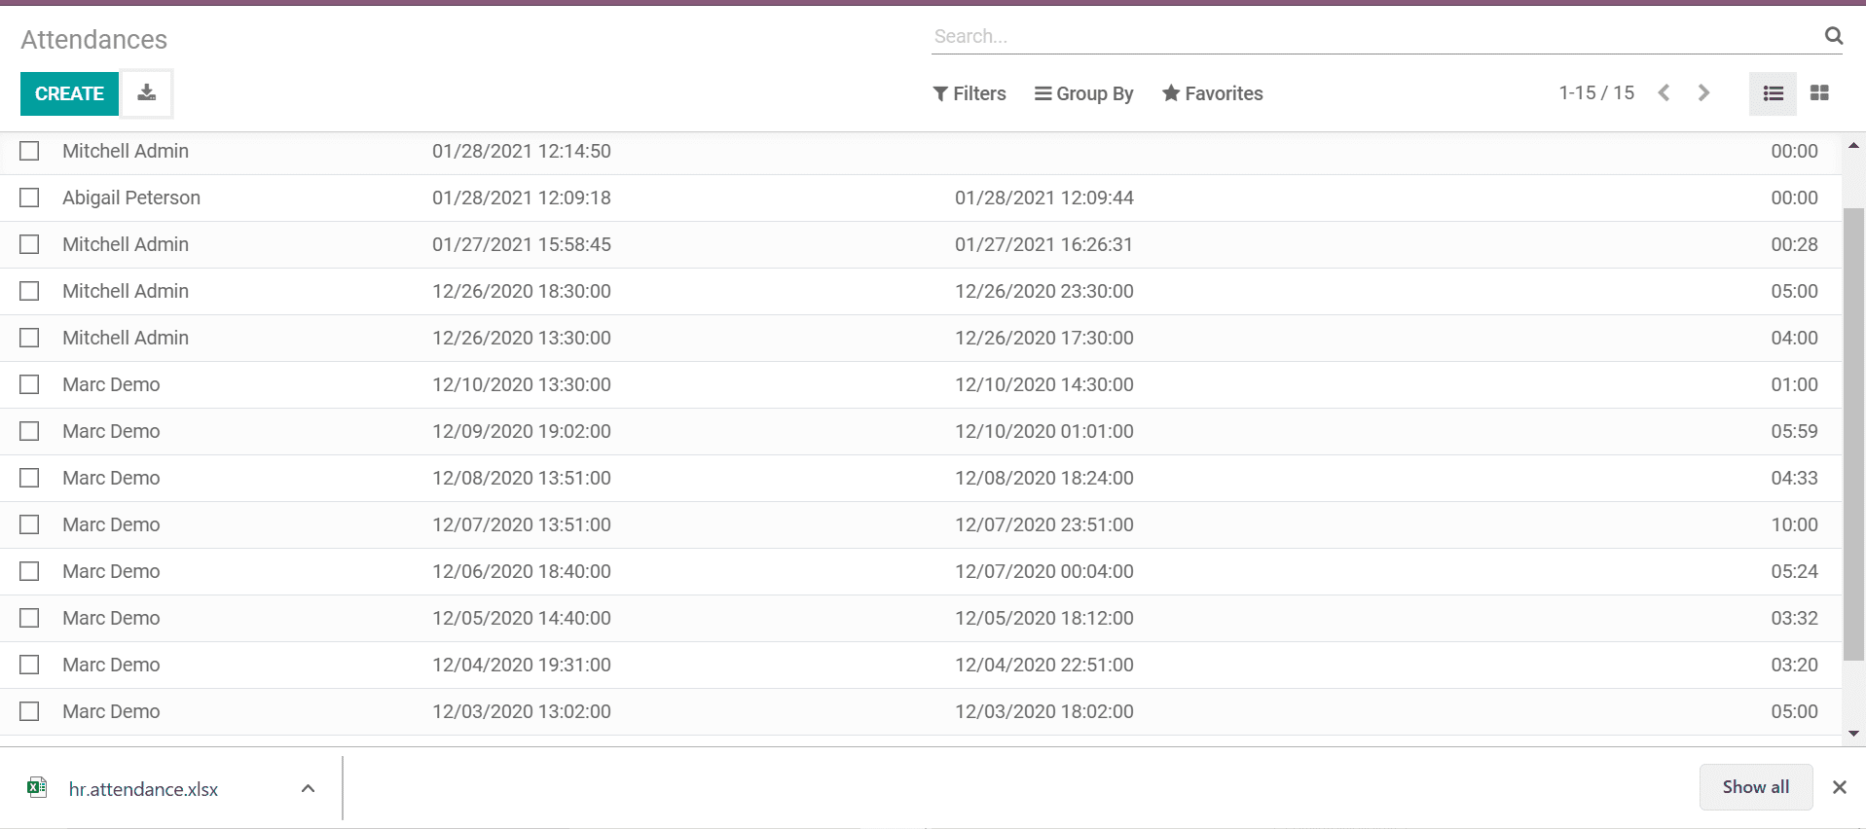Click the export download icon

pos(146,93)
